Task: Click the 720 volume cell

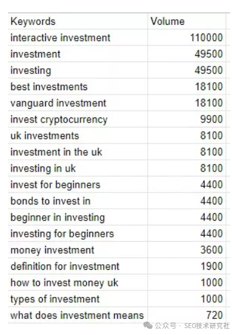Action: click(x=187, y=315)
